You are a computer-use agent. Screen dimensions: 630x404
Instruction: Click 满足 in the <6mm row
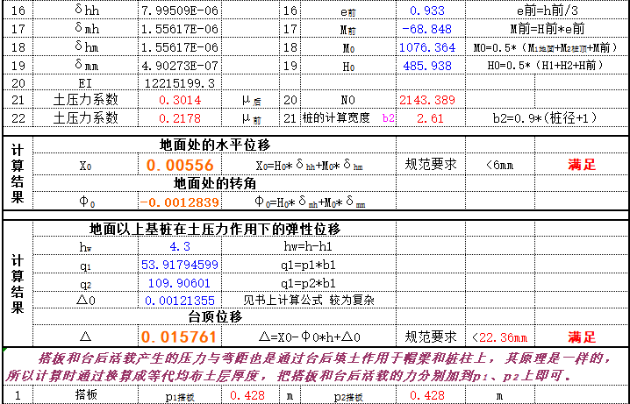point(582,165)
